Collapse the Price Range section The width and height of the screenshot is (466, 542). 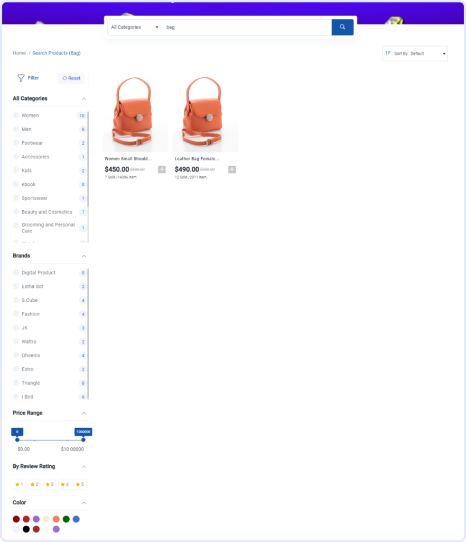click(84, 413)
